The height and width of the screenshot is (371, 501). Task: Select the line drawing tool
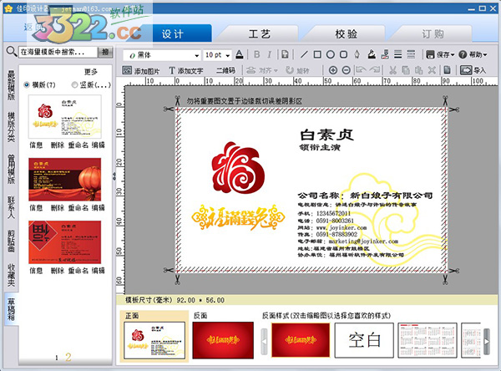tap(304, 55)
